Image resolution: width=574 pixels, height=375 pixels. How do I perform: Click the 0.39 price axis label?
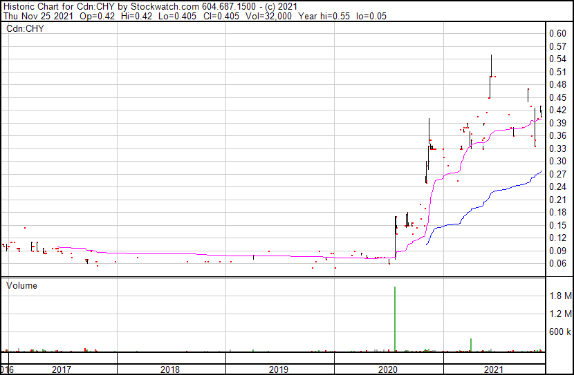(557, 123)
